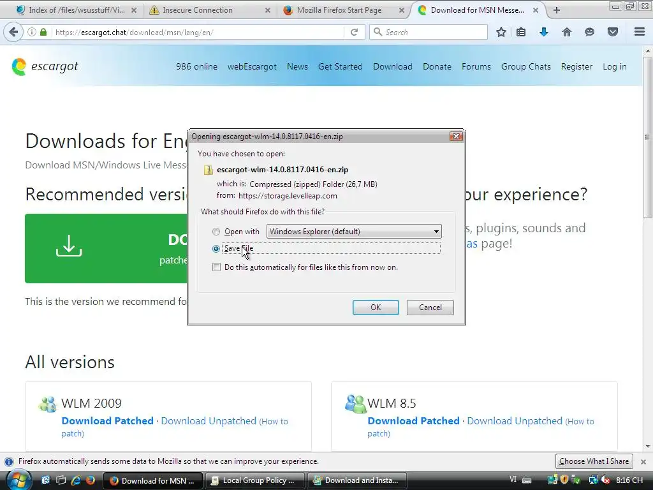
Task: Open the Group Chats nav link
Action: (525, 66)
